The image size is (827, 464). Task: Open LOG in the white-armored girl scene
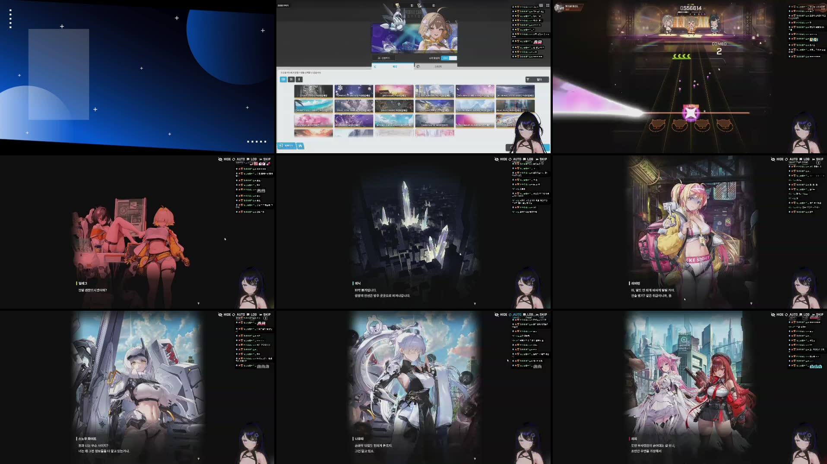pos(251,315)
